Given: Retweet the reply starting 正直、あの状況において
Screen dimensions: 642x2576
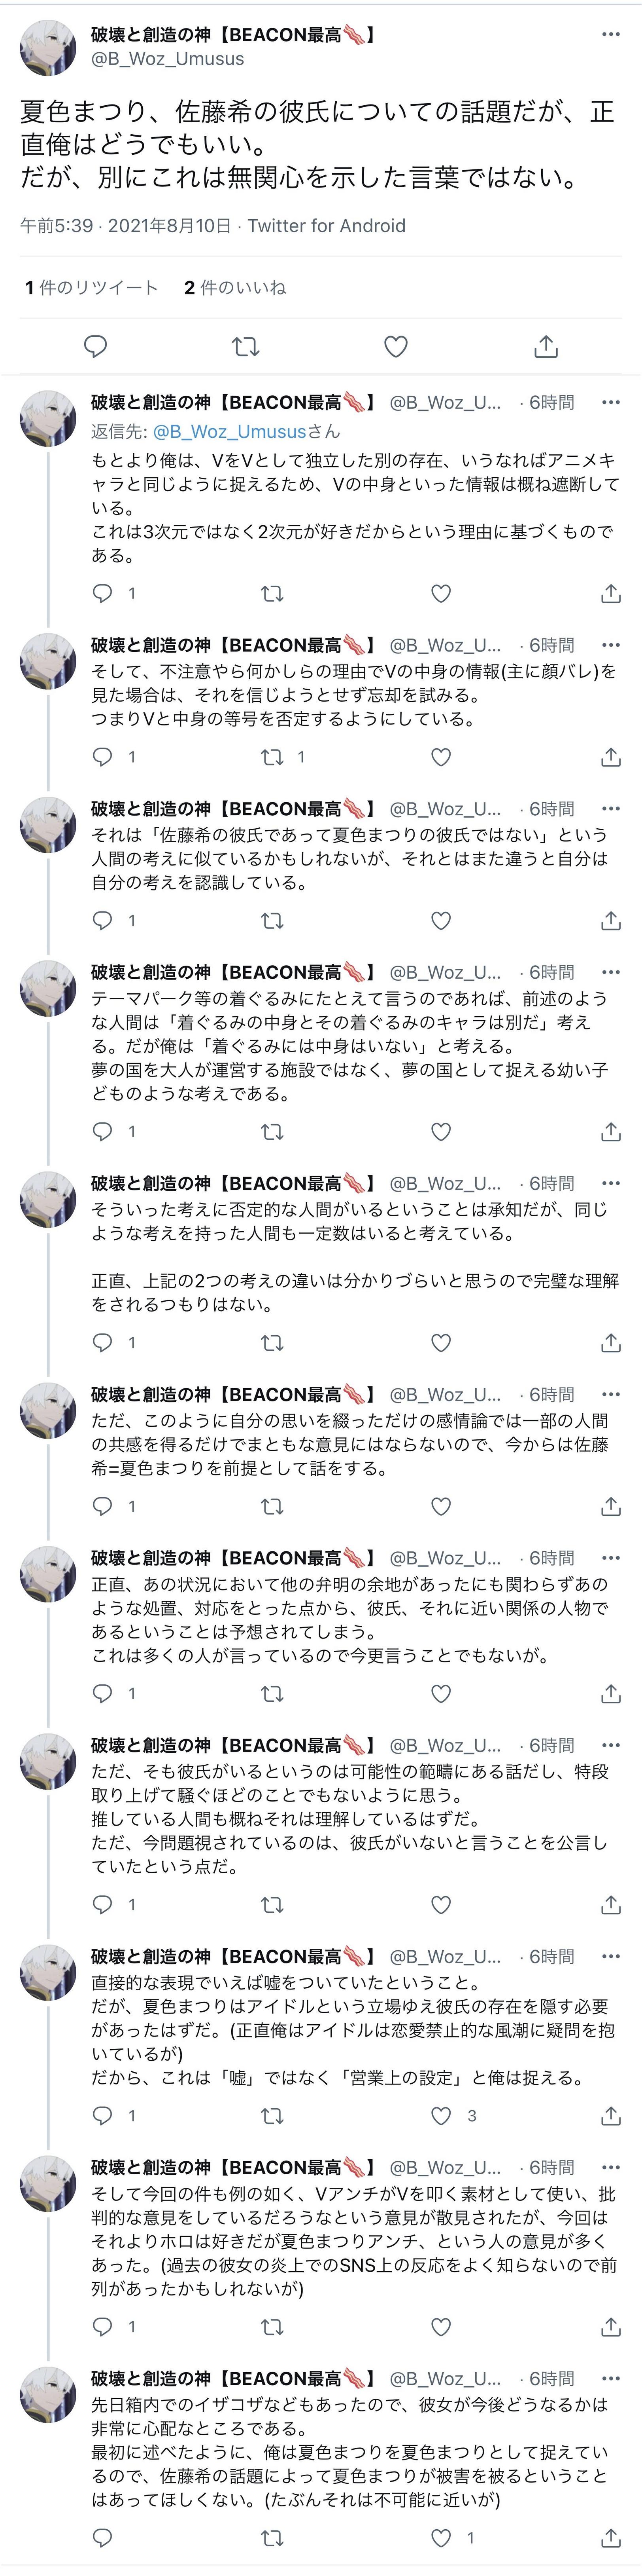Looking at the screenshot, I should click(272, 1694).
